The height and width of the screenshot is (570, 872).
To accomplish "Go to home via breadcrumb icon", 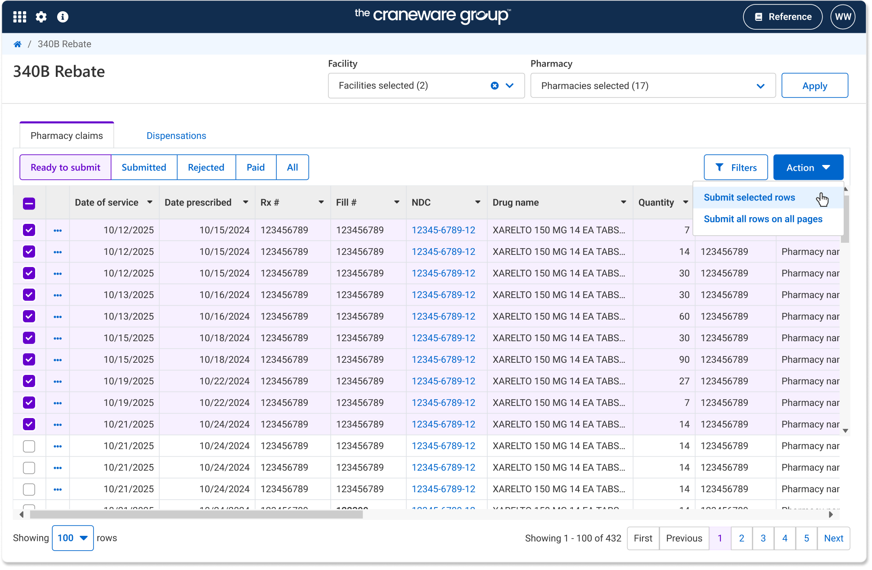I will click(18, 44).
